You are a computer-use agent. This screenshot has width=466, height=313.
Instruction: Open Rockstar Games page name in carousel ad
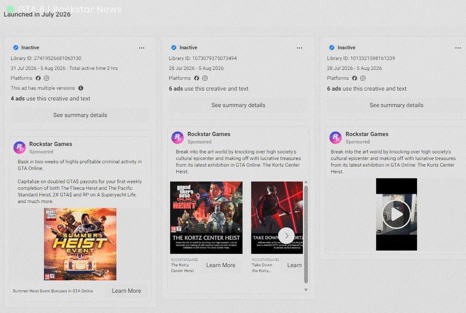209,134
